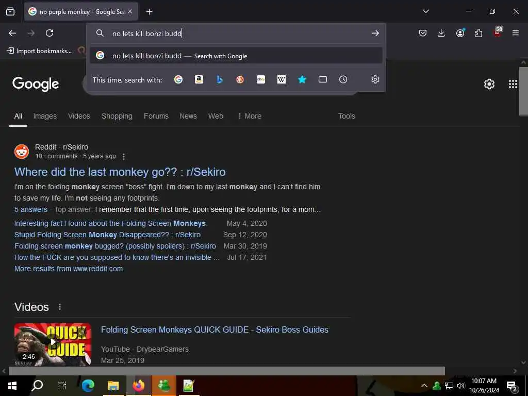Image resolution: width=528 pixels, height=396 pixels.
Task: Open search settings gear in address dropdown
Action: [x=375, y=79]
